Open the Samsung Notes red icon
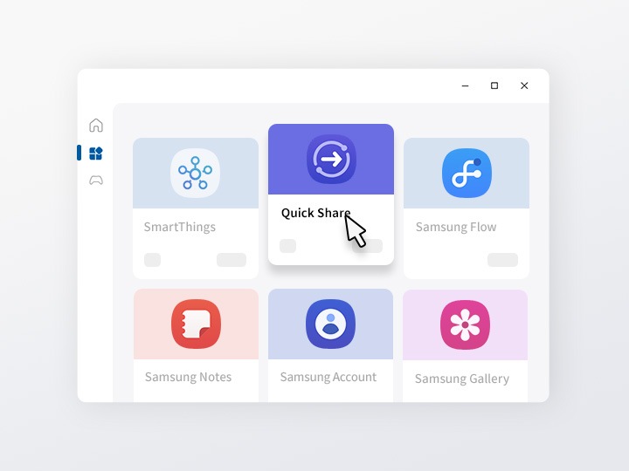The width and height of the screenshot is (629, 471). (196, 324)
